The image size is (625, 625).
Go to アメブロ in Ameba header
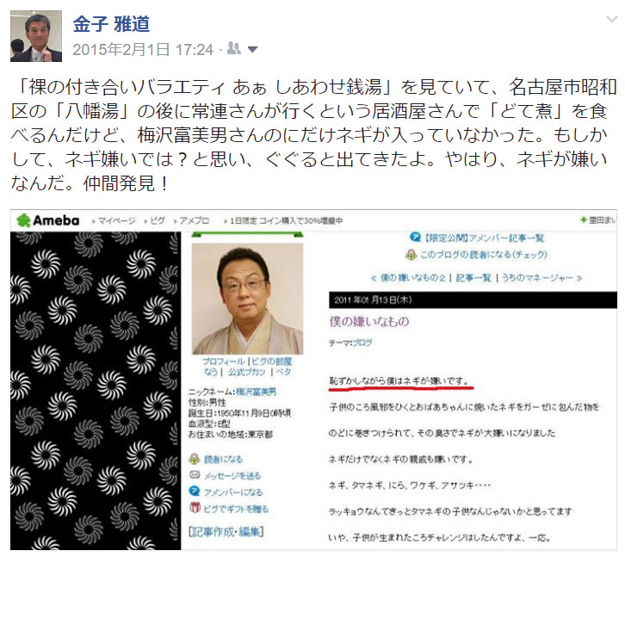click(x=194, y=220)
